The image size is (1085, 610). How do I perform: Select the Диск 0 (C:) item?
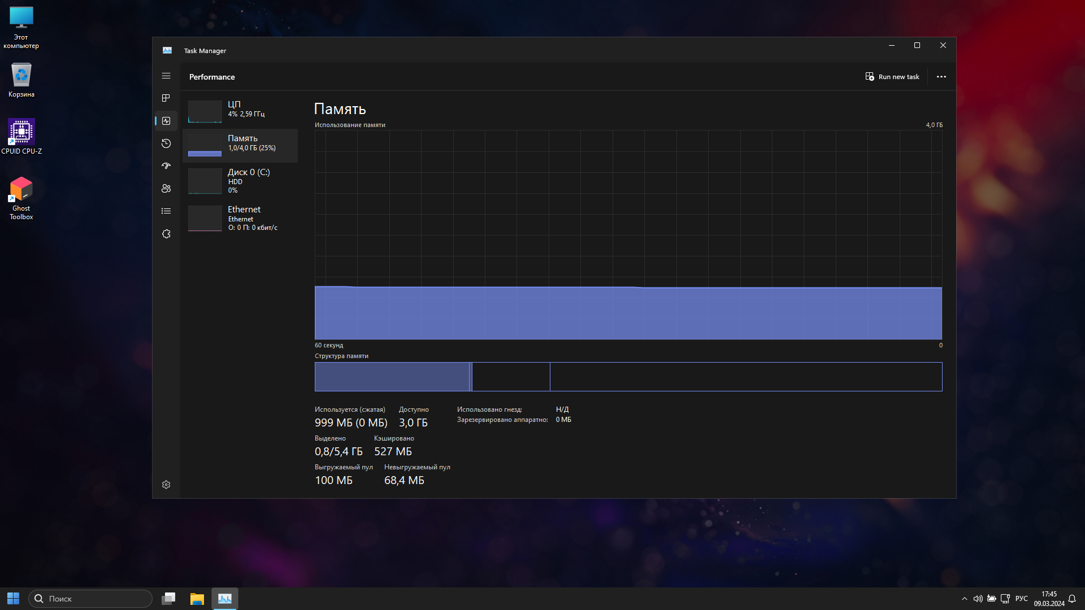coord(240,181)
